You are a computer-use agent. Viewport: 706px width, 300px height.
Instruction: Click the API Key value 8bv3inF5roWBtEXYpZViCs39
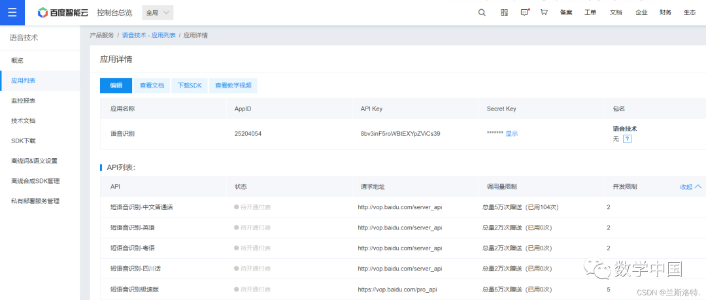pos(400,134)
